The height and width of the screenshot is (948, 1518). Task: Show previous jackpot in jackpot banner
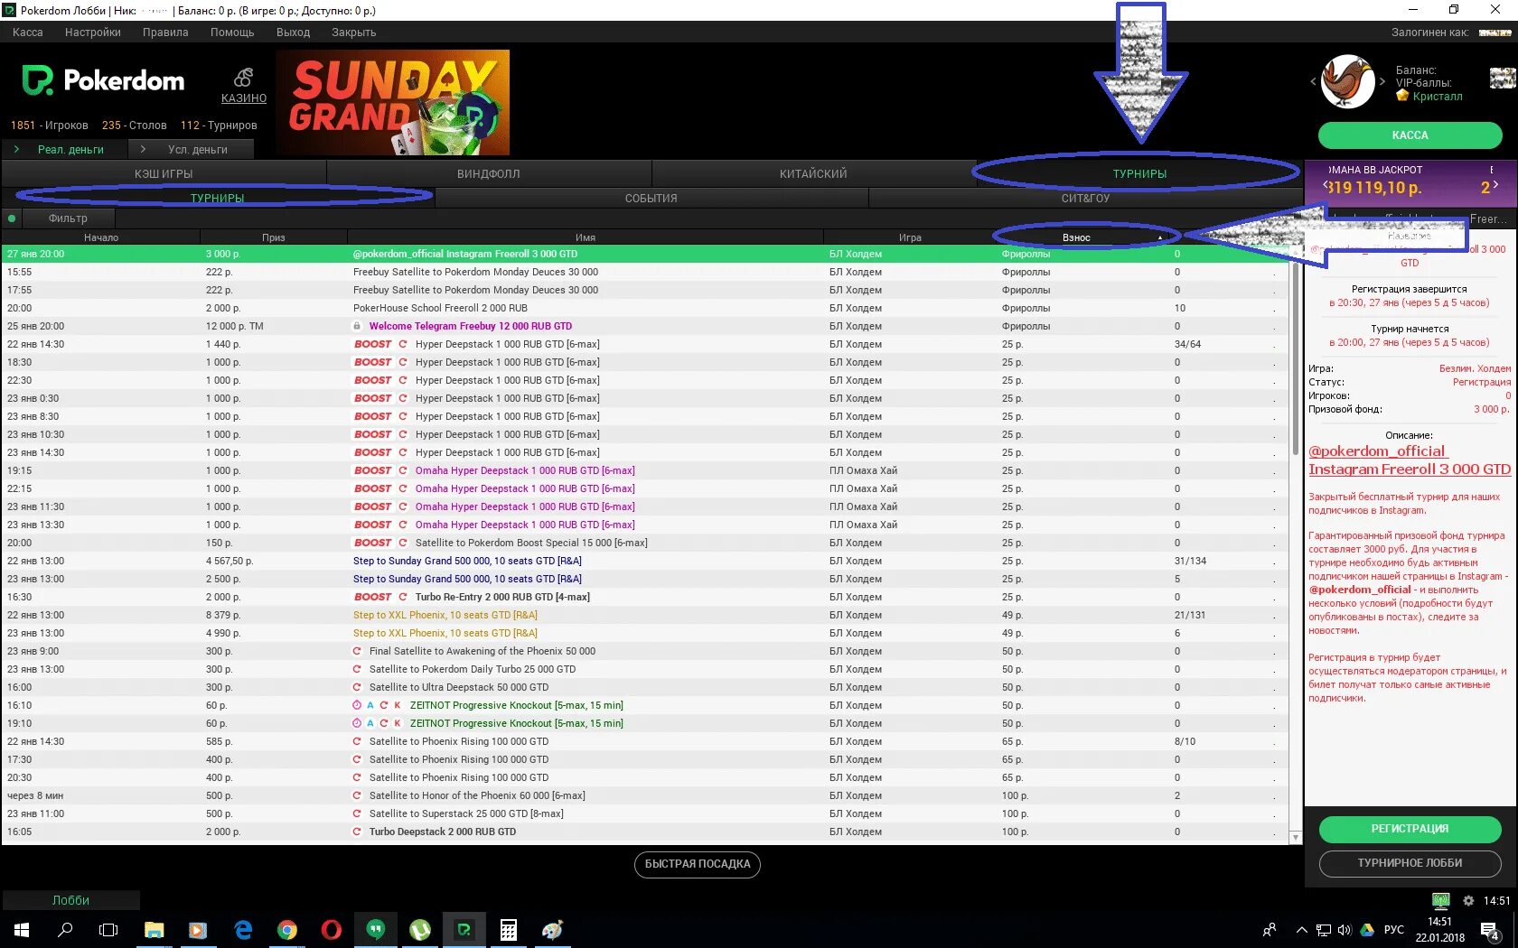(1326, 185)
